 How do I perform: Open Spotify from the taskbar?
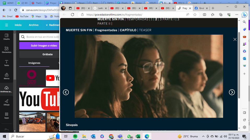75,136
